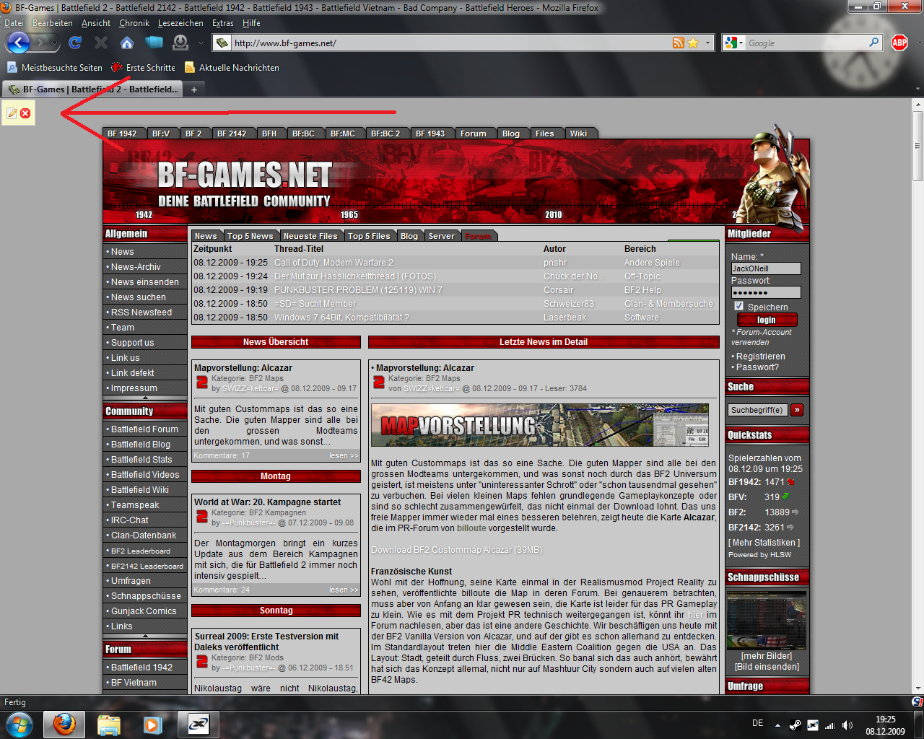Open the Lesezeichen menu
Viewport: 924px width, 739px height.
pos(180,23)
